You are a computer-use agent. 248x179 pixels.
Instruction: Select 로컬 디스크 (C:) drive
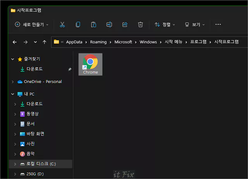[41, 164]
